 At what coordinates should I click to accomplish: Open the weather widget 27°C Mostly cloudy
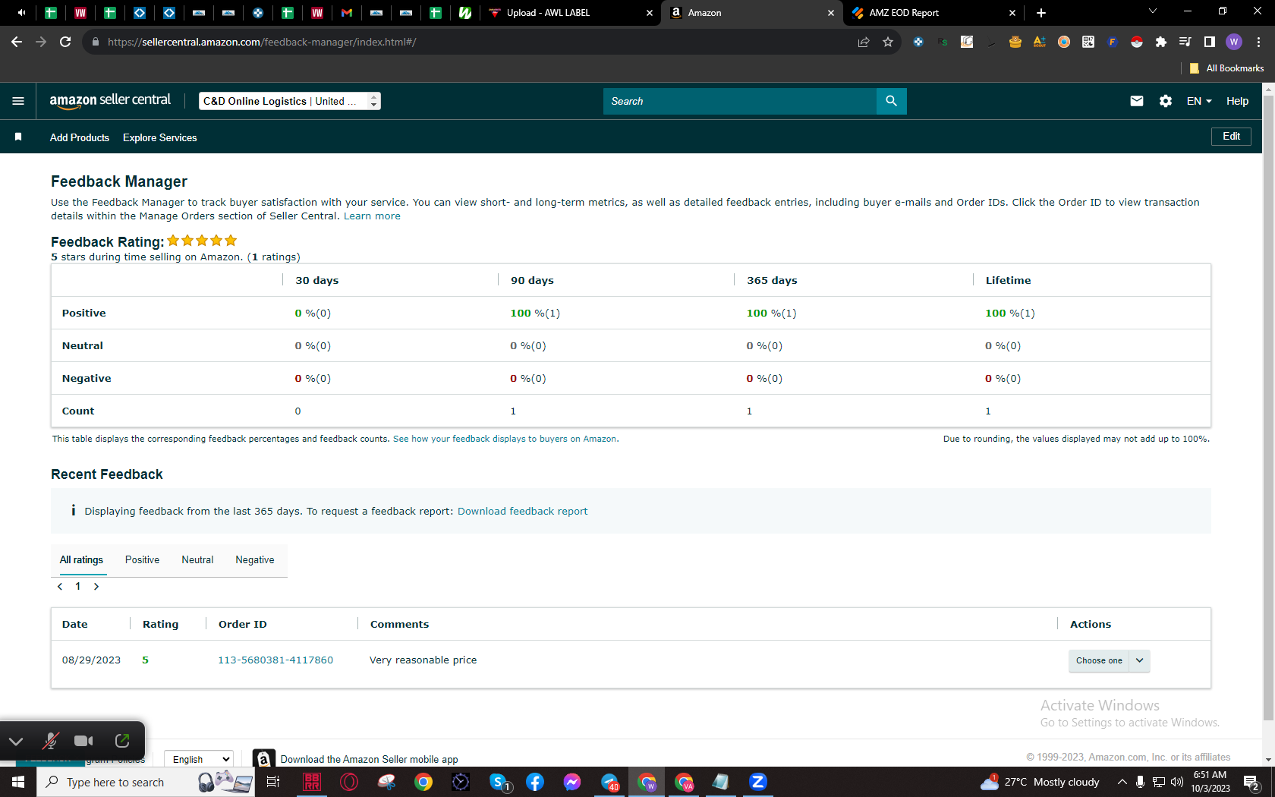[x=1040, y=782]
